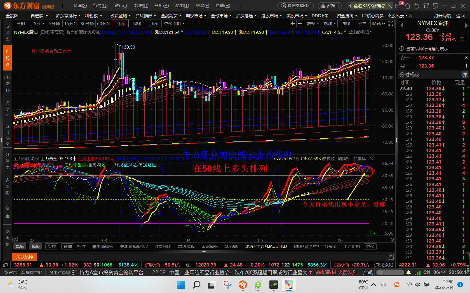This screenshot has height=293, width=470.
Task: Click 换指标 change indicator link
Action: 359,158
